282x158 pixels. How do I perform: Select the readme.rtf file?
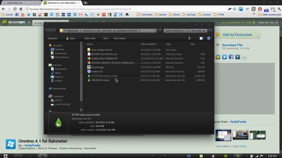[x=97, y=72]
